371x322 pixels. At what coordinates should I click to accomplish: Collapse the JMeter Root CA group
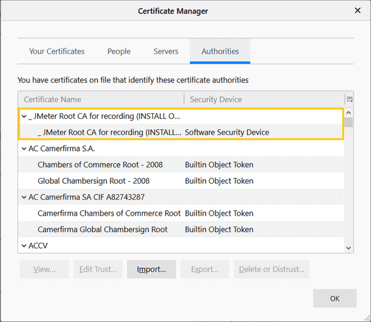pos(24,116)
